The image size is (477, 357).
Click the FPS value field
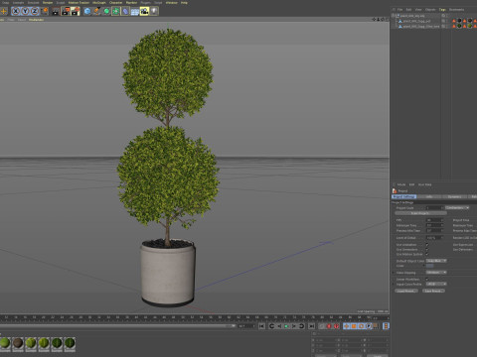pyautogui.click(x=434, y=220)
